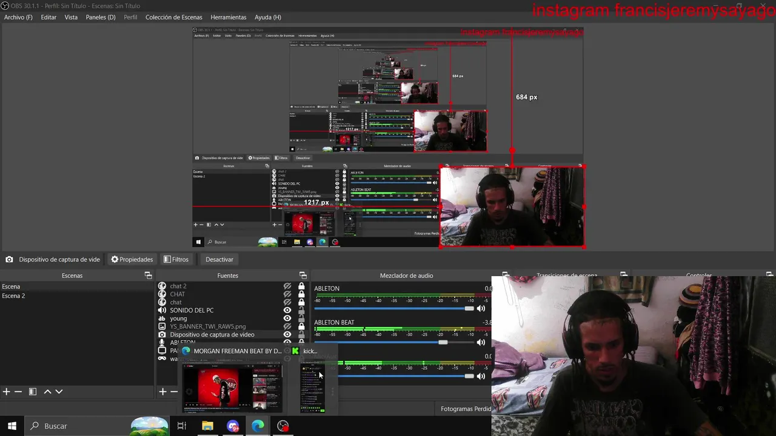Select the young source row
The height and width of the screenshot is (436, 776).
233,319
